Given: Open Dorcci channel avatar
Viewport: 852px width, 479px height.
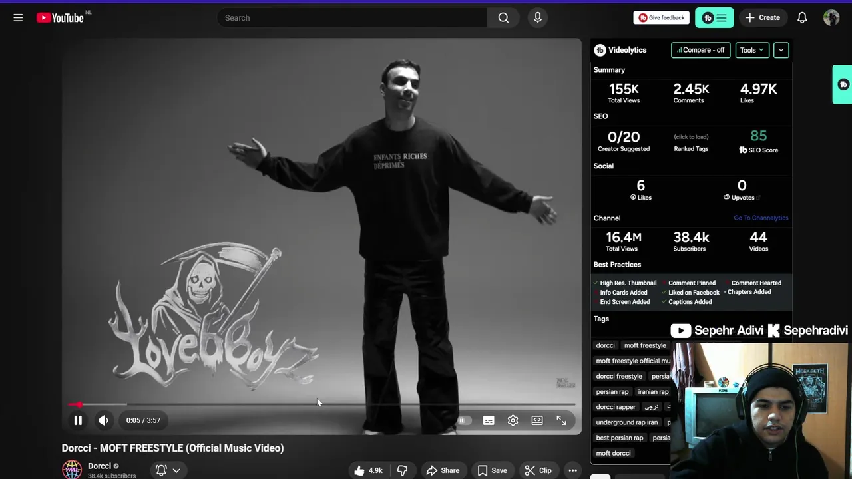Looking at the screenshot, I should pos(72,470).
